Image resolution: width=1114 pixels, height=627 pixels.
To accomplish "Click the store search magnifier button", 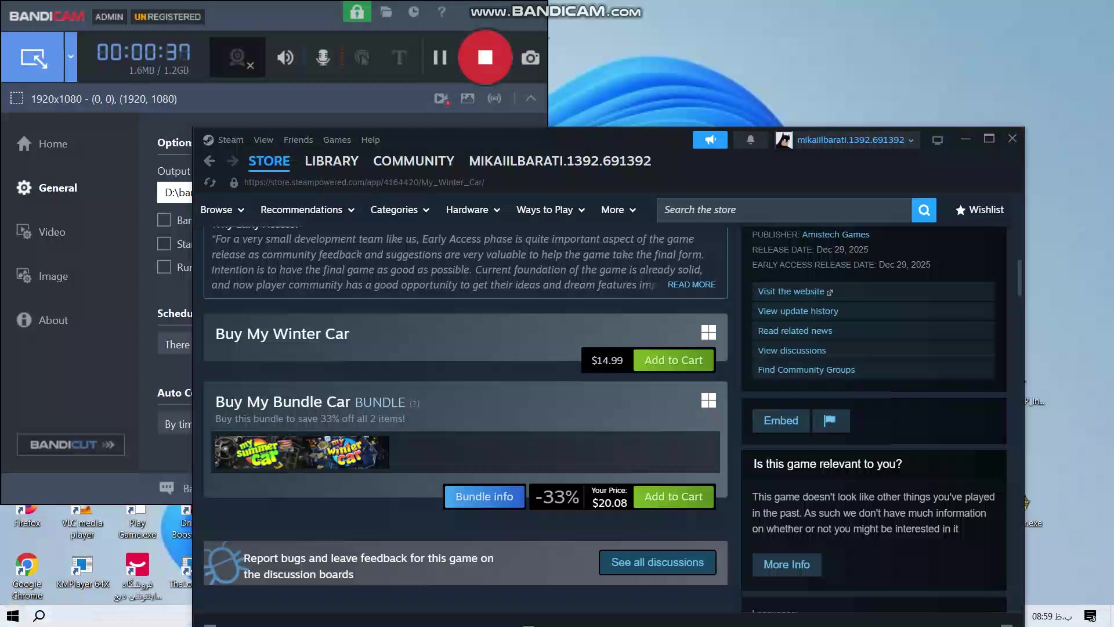I will tap(924, 210).
